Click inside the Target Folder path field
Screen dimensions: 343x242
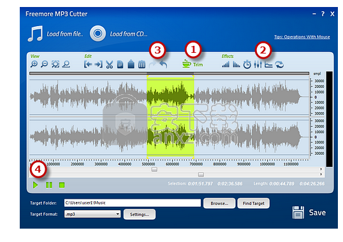tap(133, 203)
